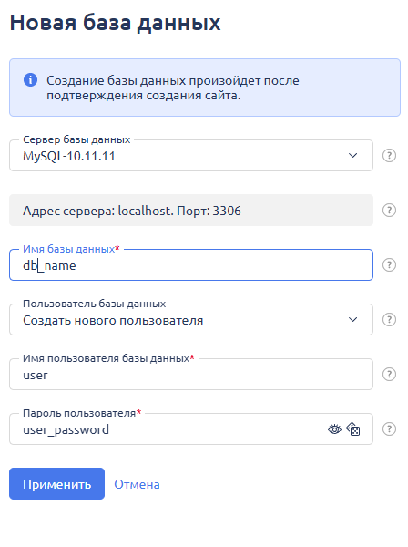This screenshot has height=547, width=408.
Task: Open help for Пользователь базы данных dropdown
Action: [x=389, y=320]
